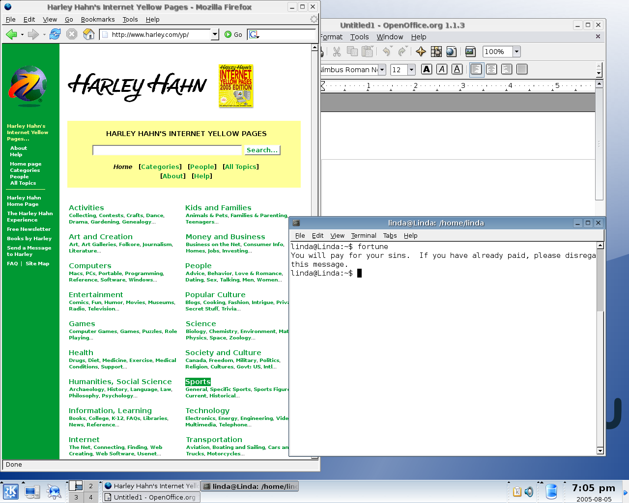Open the OpenOffice Window menu

coord(390,37)
